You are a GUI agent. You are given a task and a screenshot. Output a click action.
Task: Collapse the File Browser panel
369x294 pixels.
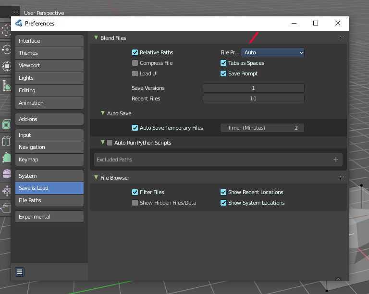click(x=96, y=177)
